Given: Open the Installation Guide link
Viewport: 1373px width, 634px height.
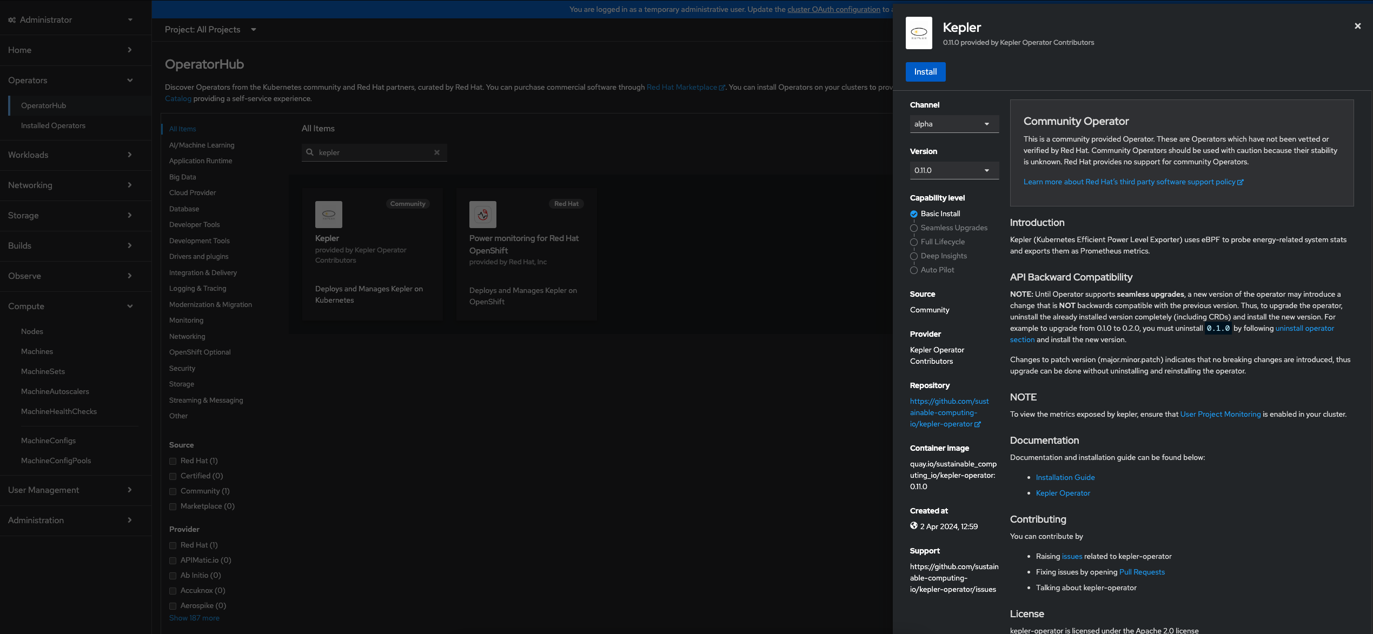Looking at the screenshot, I should [x=1065, y=477].
